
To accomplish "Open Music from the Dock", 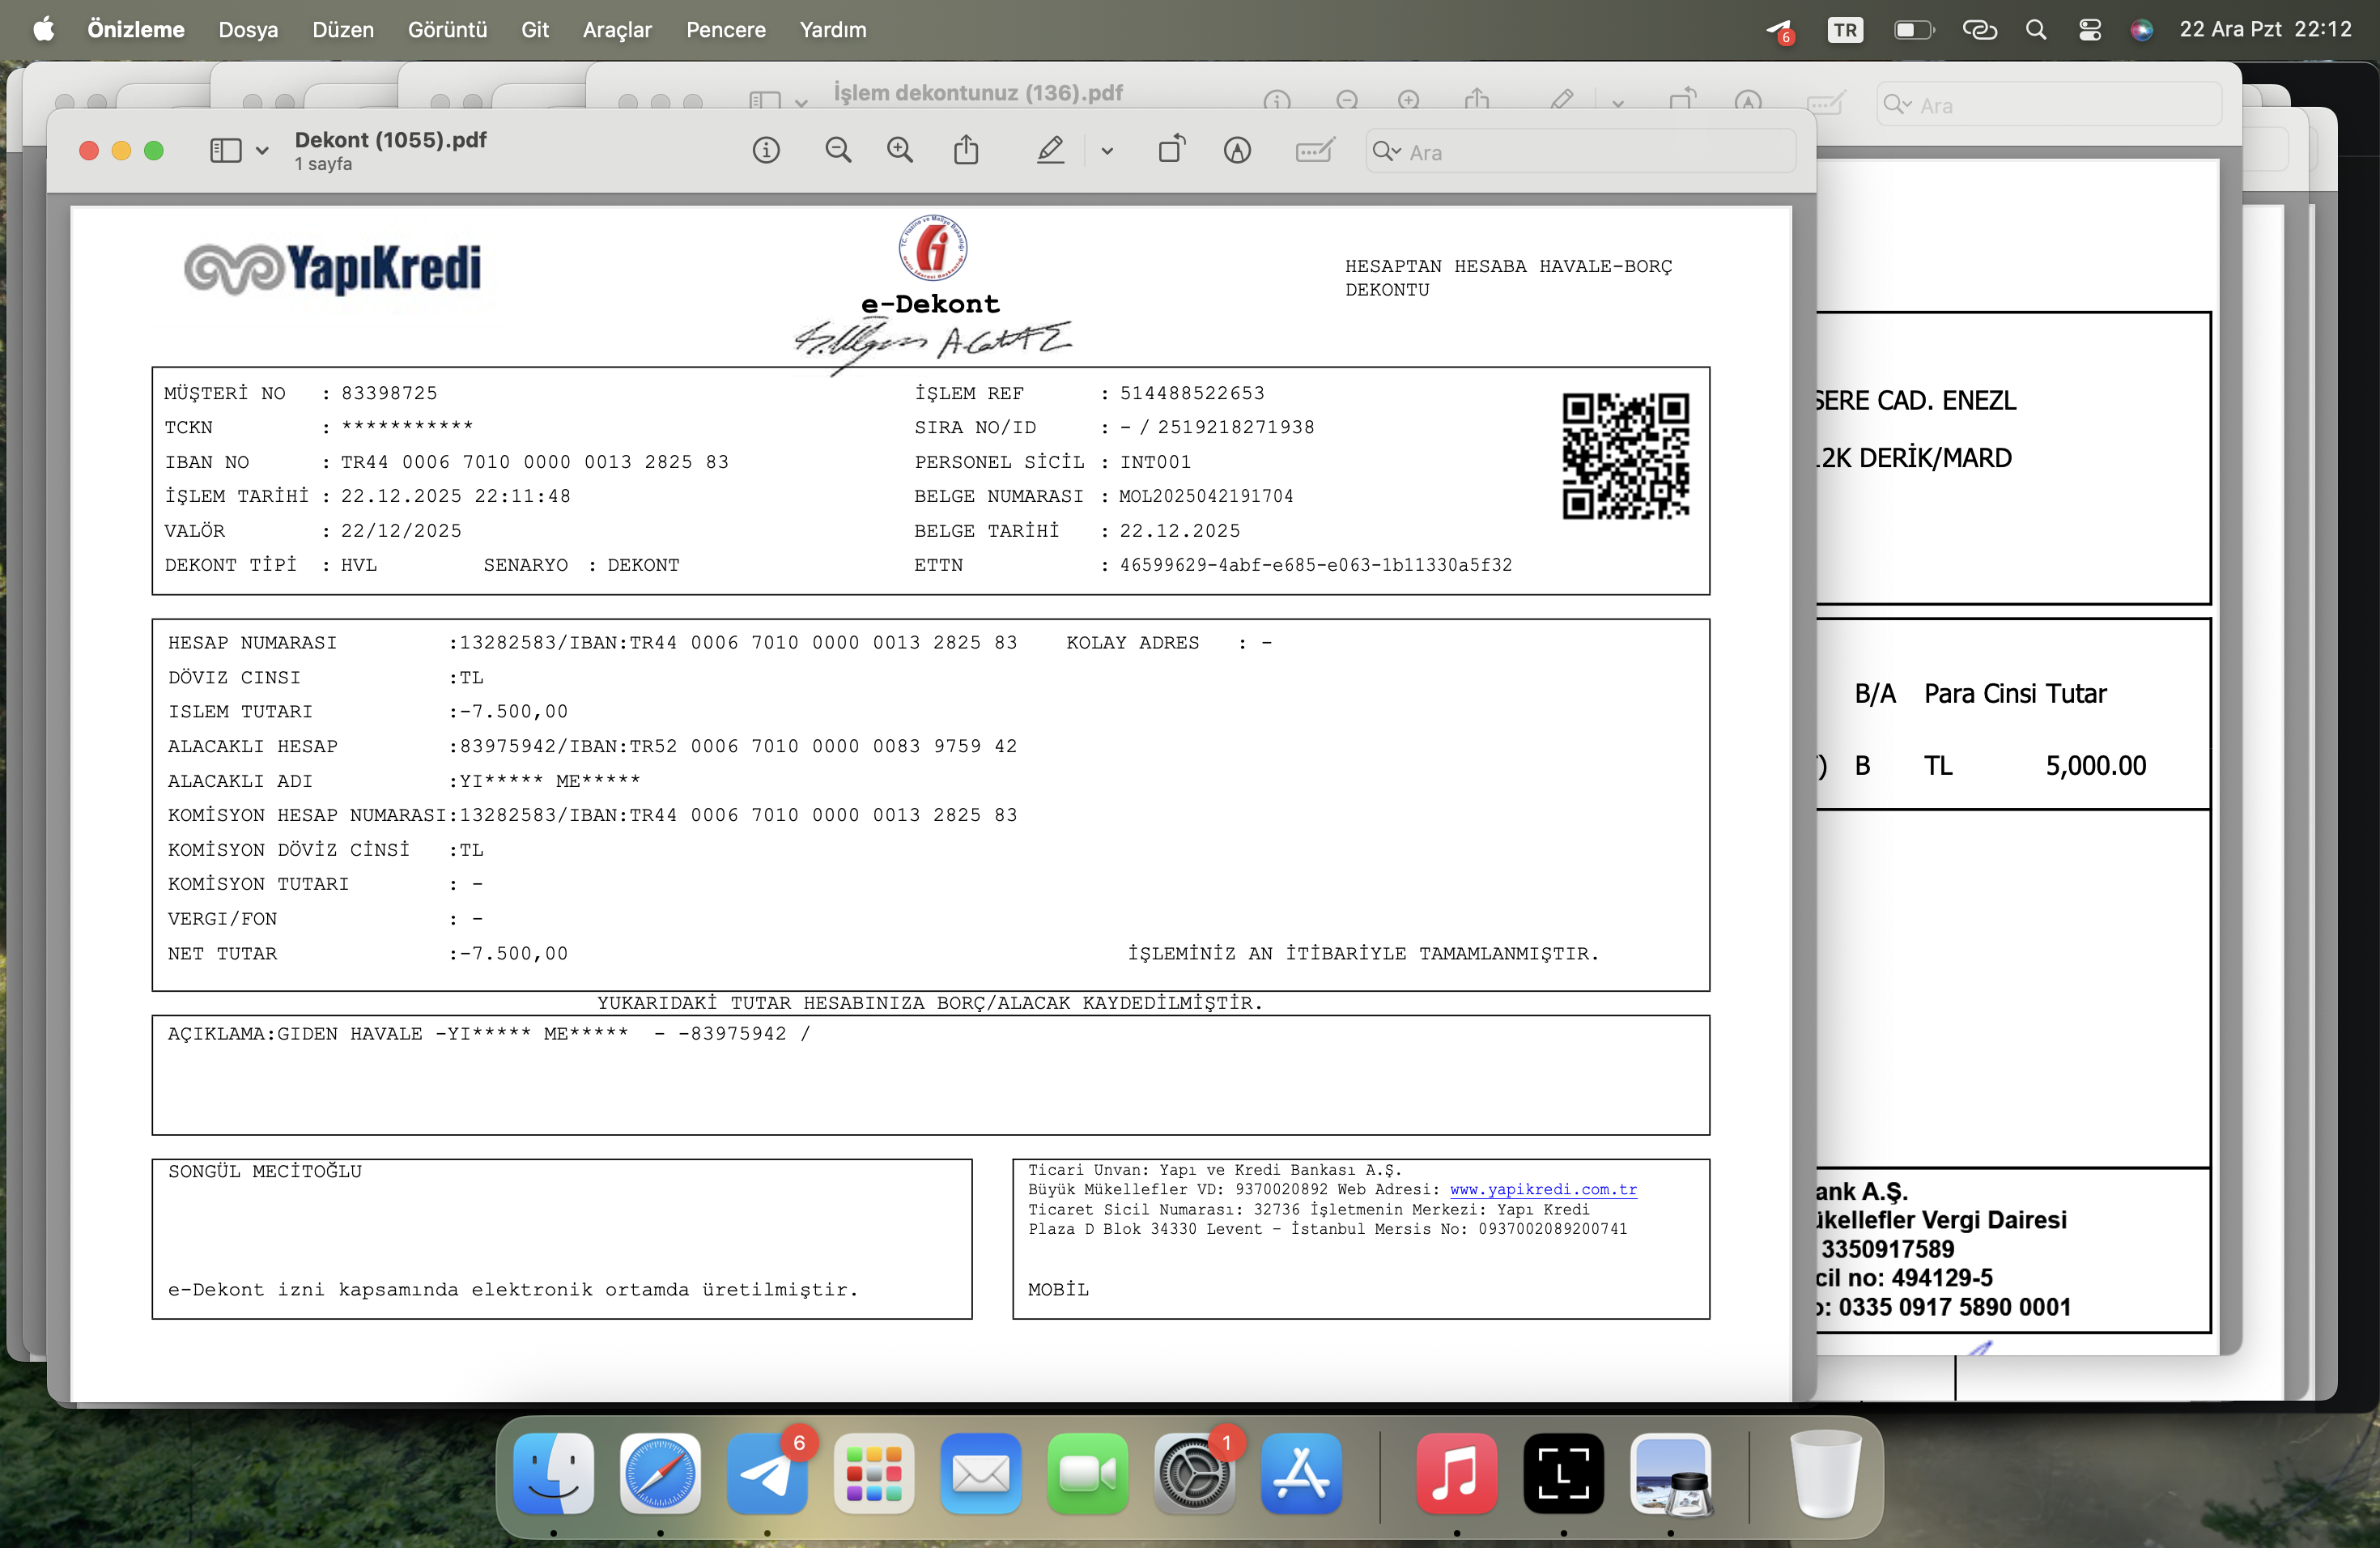I will tap(1457, 1473).
